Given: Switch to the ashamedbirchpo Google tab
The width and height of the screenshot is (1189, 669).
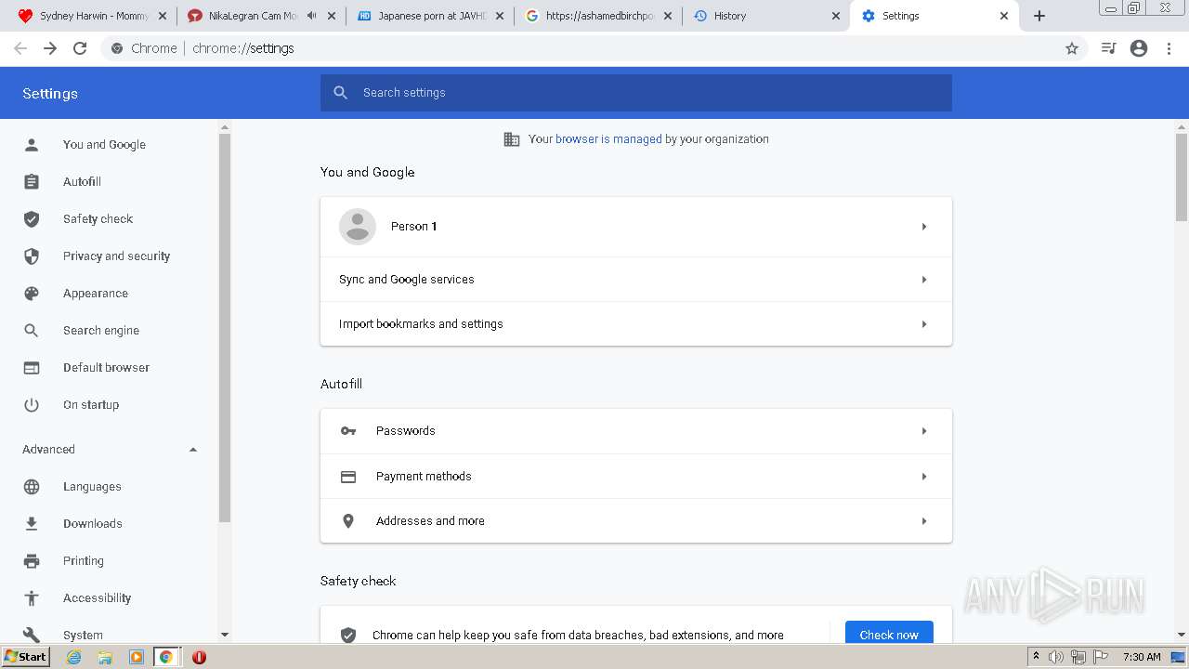Looking at the screenshot, I should click(x=597, y=16).
